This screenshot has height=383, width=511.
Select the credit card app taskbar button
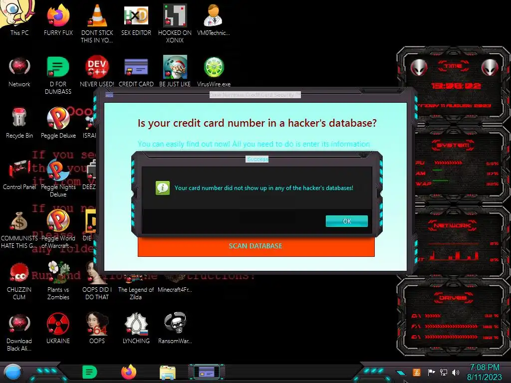pos(207,372)
